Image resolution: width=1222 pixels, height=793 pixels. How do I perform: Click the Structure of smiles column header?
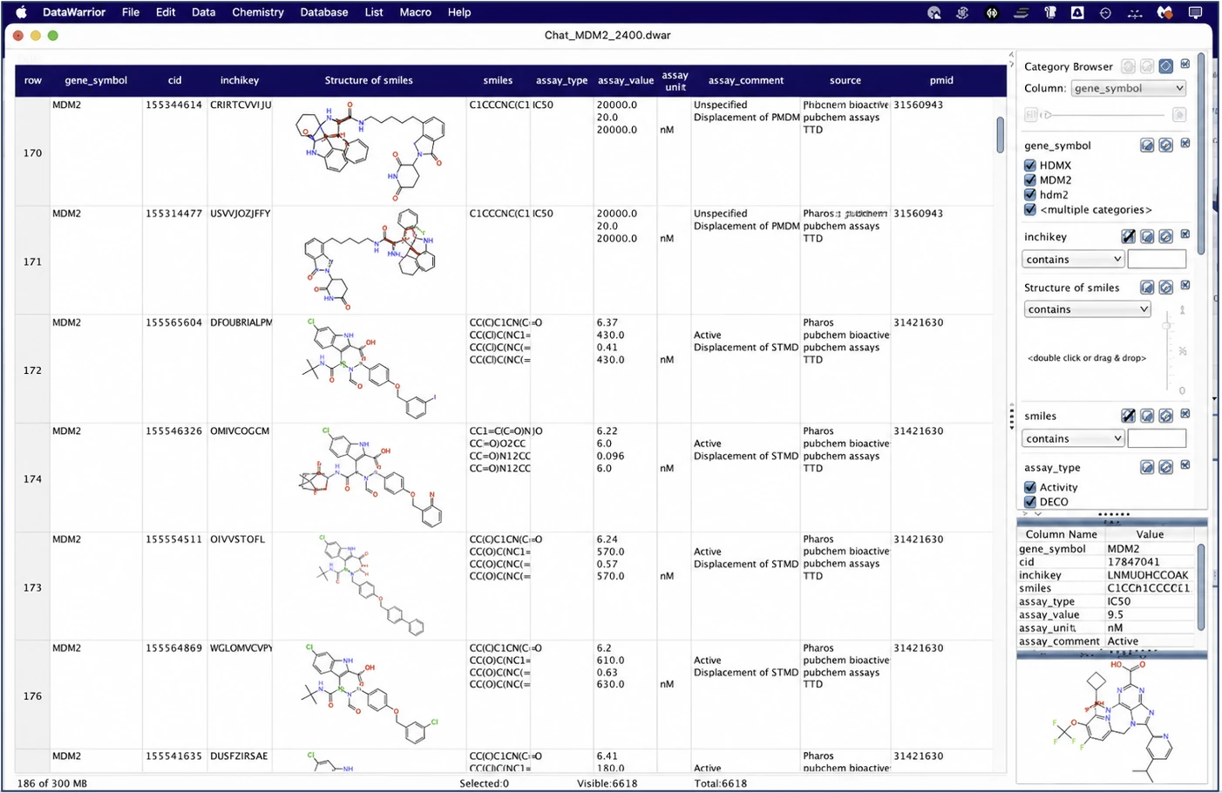click(x=369, y=80)
